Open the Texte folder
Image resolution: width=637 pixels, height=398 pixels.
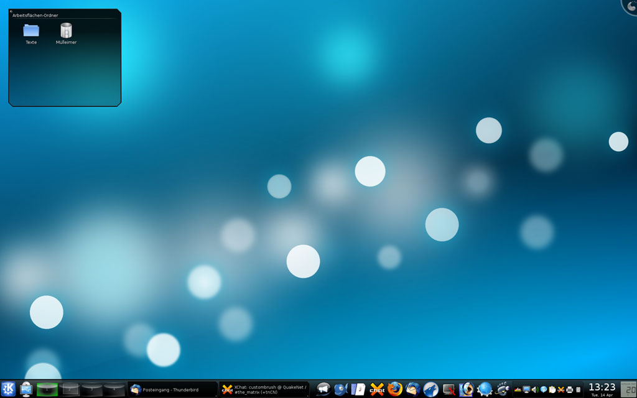[31, 30]
